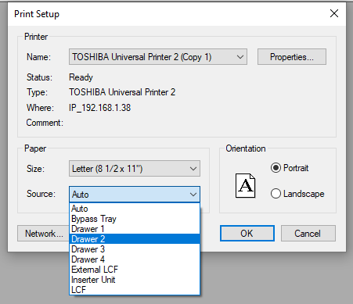
Task: Cancel the print setup
Action: (x=308, y=233)
